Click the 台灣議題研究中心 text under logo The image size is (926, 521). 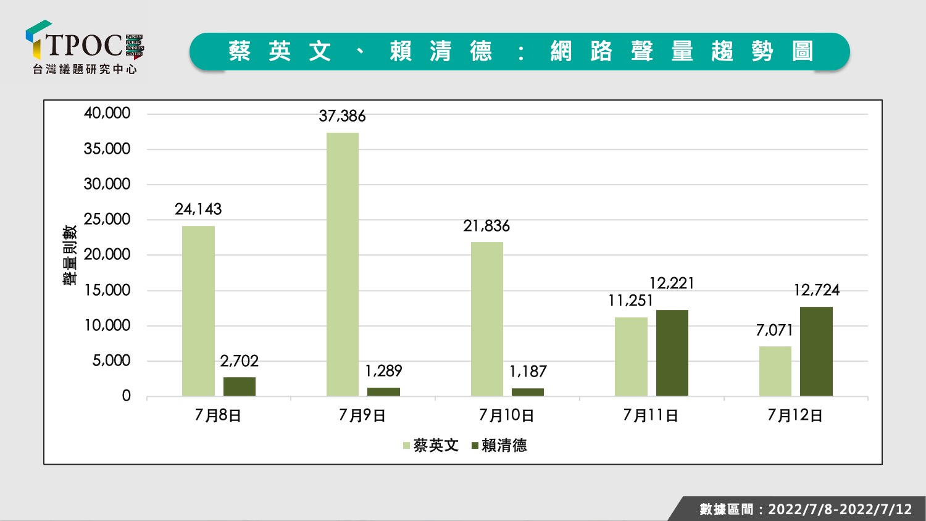[85, 69]
